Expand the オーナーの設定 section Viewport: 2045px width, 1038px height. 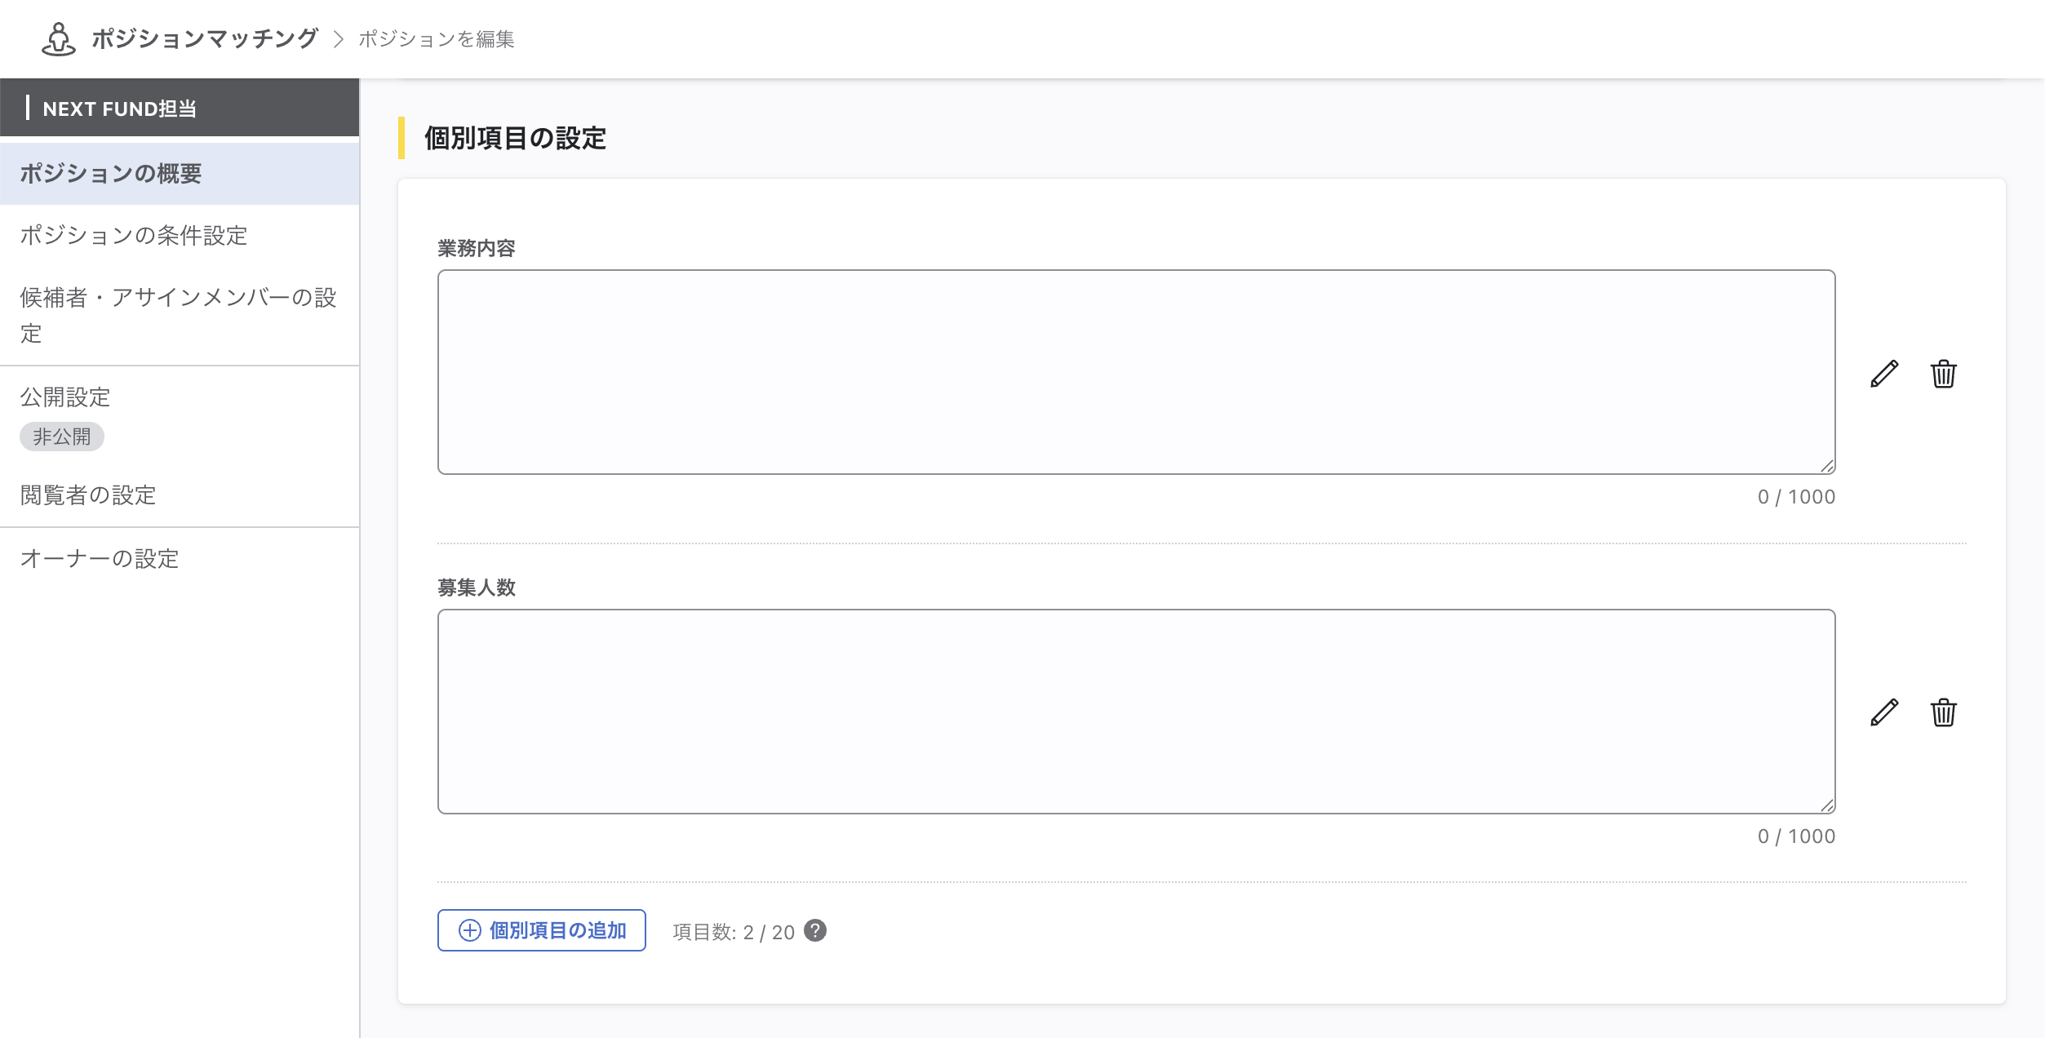tap(100, 560)
